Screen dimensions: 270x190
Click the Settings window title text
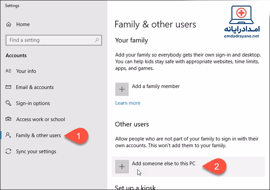pyautogui.click(x=12, y=6)
